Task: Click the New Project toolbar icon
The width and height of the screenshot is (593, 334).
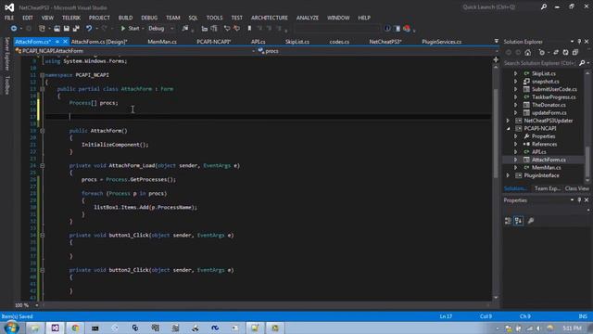Action: (42, 29)
